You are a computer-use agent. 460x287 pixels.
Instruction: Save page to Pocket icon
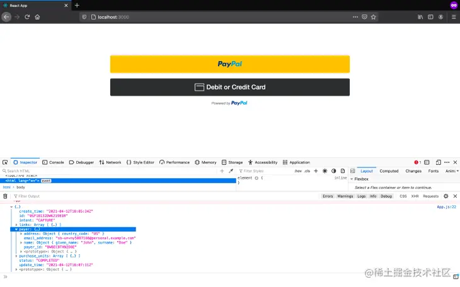tap(364, 17)
